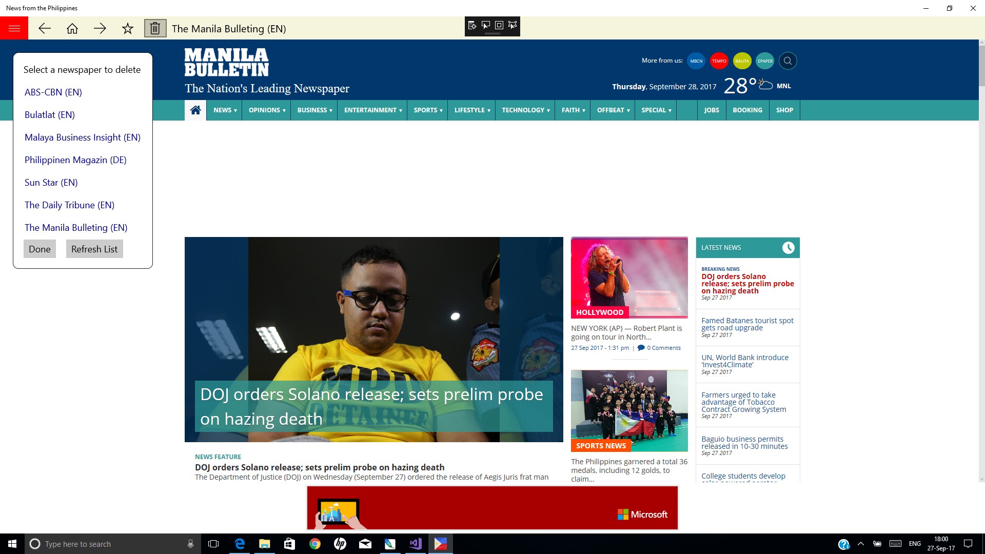Click the Windows taskbar search box
The image size is (985, 554).
pyautogui.click(x=110, y=544)
